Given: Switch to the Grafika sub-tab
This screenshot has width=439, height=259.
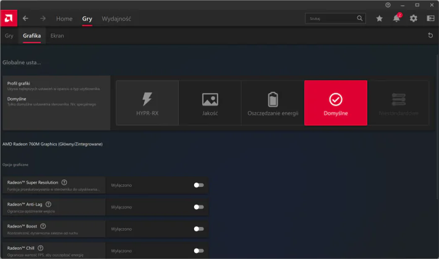Looking at the screenshot, I should coord(32,36).
